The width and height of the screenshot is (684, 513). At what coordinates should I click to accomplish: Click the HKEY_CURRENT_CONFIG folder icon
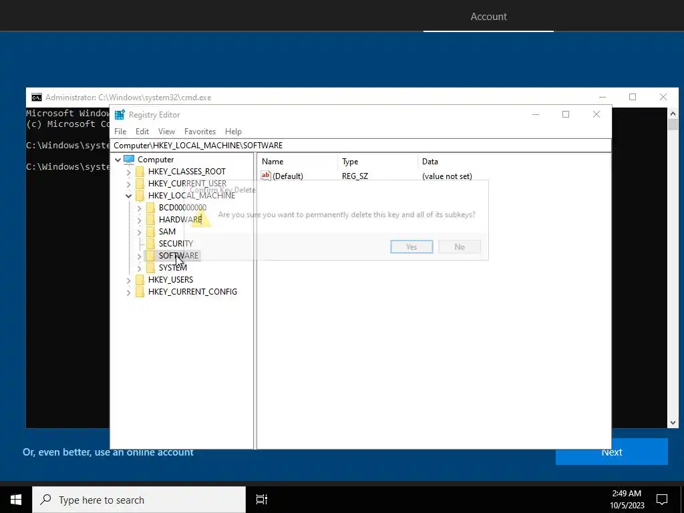pyautogui.click(x=140, y=291)
